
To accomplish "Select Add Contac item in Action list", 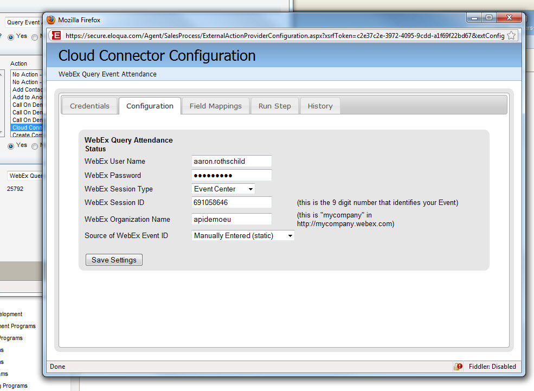I will (x=27, y=89).
